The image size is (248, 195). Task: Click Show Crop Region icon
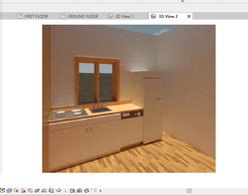(x=44, y=191)
